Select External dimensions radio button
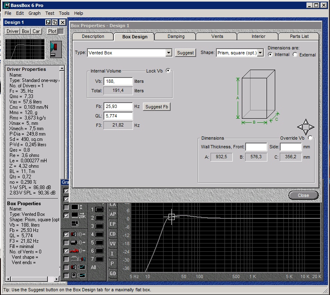 (x=295, y=55)
